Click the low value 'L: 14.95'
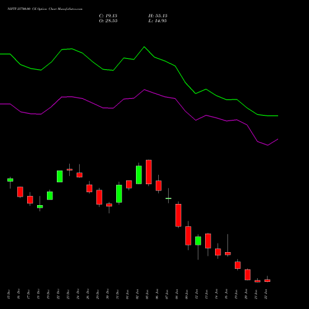Image resolution: width=309 pixels, height=309 pixels. tap(158, 21)
